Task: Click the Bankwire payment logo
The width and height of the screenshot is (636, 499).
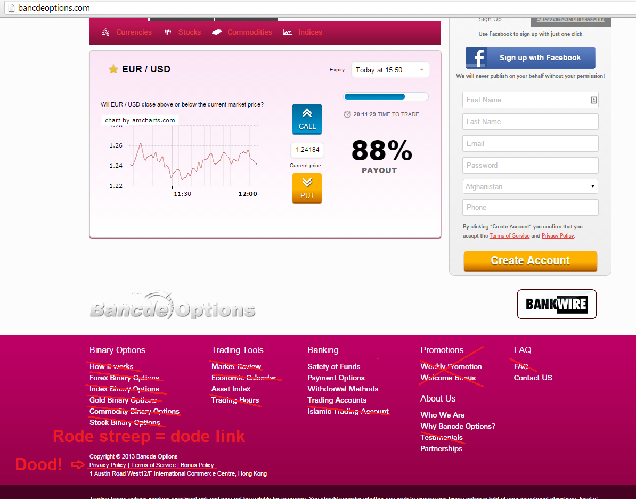Action: (557, 304)
